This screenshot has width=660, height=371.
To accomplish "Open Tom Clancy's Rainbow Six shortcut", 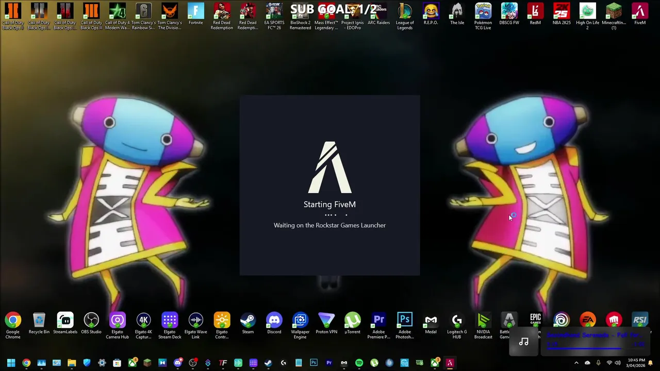I will pos(143,16).
